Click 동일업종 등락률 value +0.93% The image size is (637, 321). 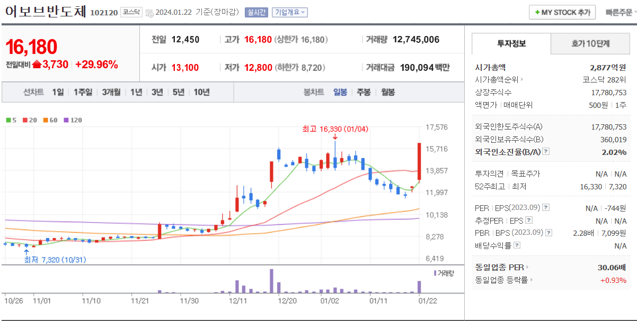(x=613, y=280)
